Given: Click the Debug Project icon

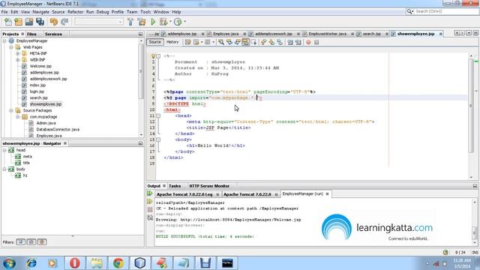Looking at the screenshot, I should pos(163,22).
